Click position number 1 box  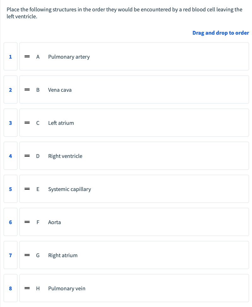point(11,56)
